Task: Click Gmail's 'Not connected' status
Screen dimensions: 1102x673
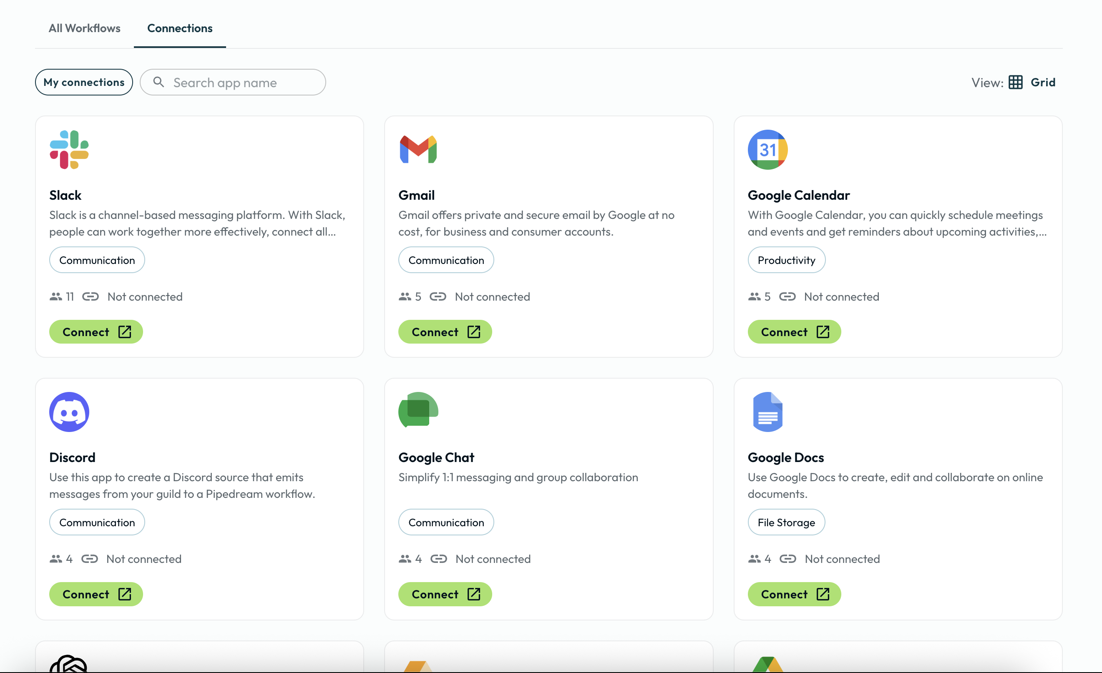Action: click(x=493, y=296)
